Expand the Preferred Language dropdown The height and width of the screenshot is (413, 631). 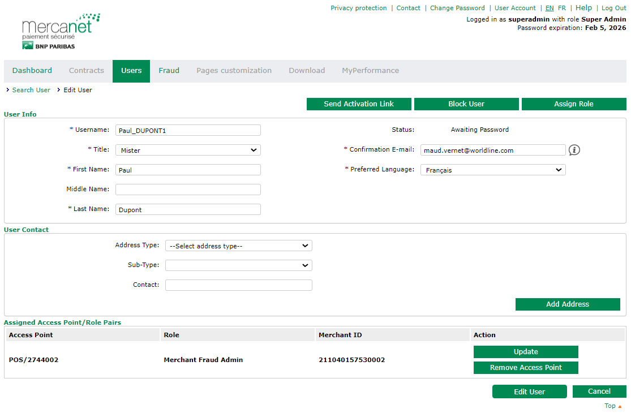pyautogui.click(x=492, y=170)
